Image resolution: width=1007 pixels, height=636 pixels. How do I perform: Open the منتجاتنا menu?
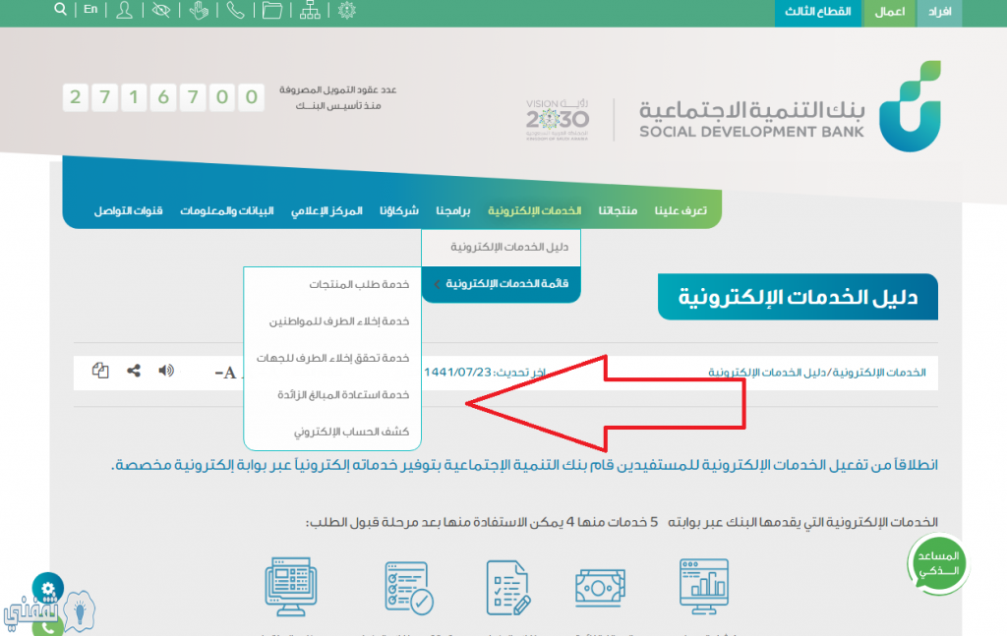click(618, 210)
